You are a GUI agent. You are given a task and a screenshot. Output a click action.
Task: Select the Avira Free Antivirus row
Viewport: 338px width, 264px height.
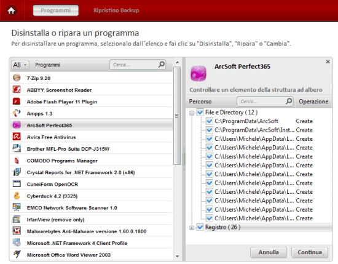click(x=92, y=137)
